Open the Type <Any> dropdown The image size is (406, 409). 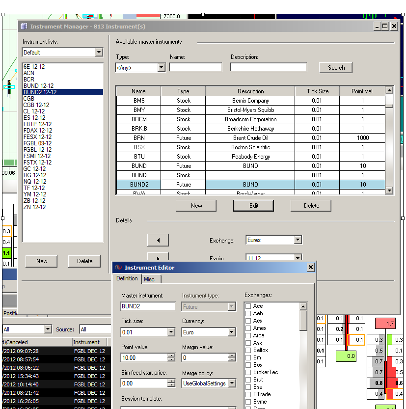162,68
